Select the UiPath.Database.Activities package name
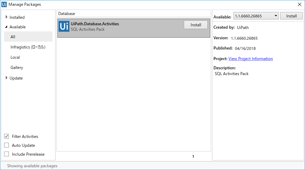Image resolution: width=305 pixels, height=170 pixels. click(x=95, y=24)
